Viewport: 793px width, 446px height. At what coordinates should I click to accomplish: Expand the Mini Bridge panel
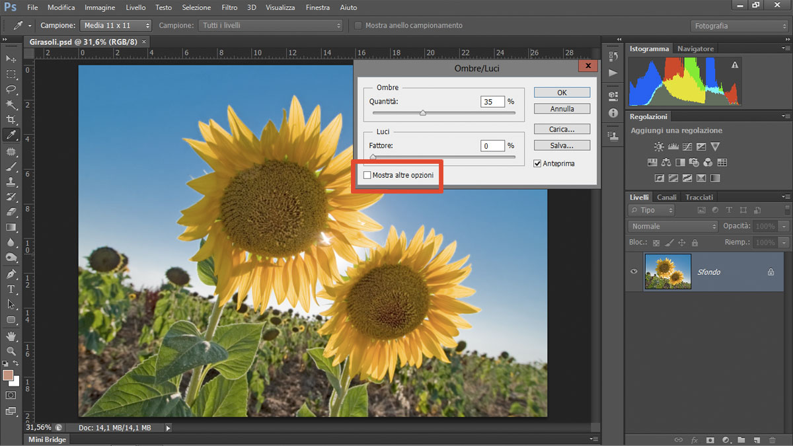[46, 439]
